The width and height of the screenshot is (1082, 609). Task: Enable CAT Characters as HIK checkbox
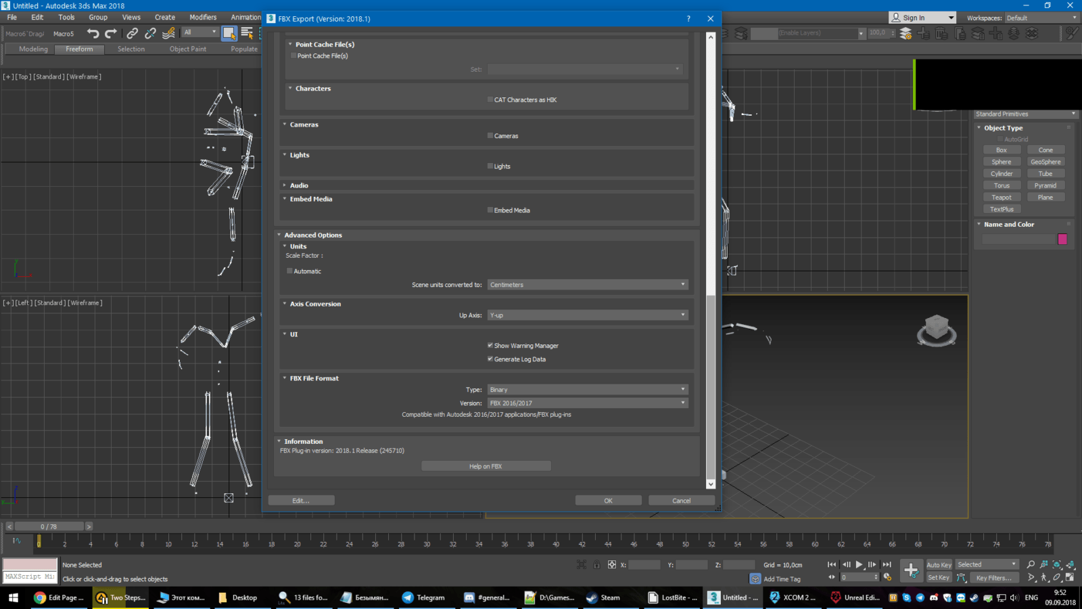coord(490,99)
